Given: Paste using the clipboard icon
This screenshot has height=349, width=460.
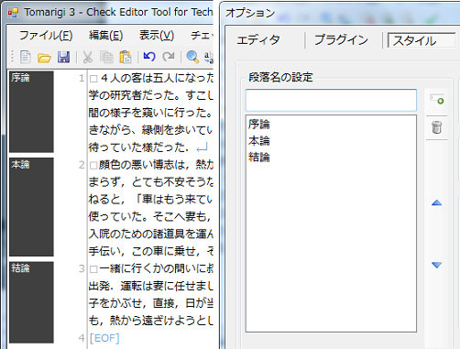Looking at the screenshot, I should [126, 57].
